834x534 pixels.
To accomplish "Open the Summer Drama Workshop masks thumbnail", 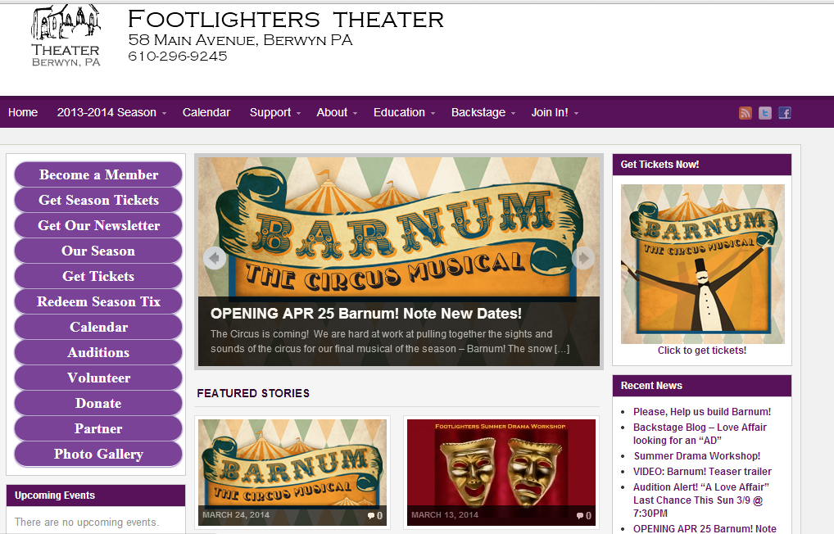I will (501, 473).
